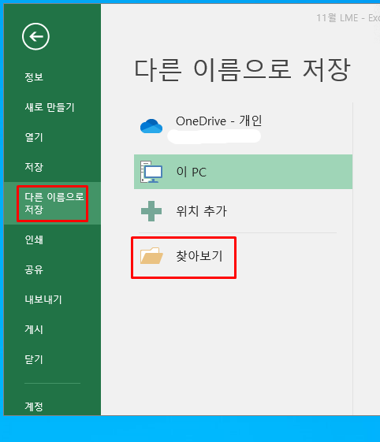Choose 닫기 in the sidebar menu
380x442 pixels.
coord(34,359)
